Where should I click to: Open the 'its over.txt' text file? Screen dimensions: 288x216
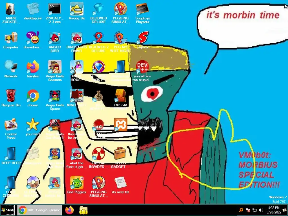120,183
